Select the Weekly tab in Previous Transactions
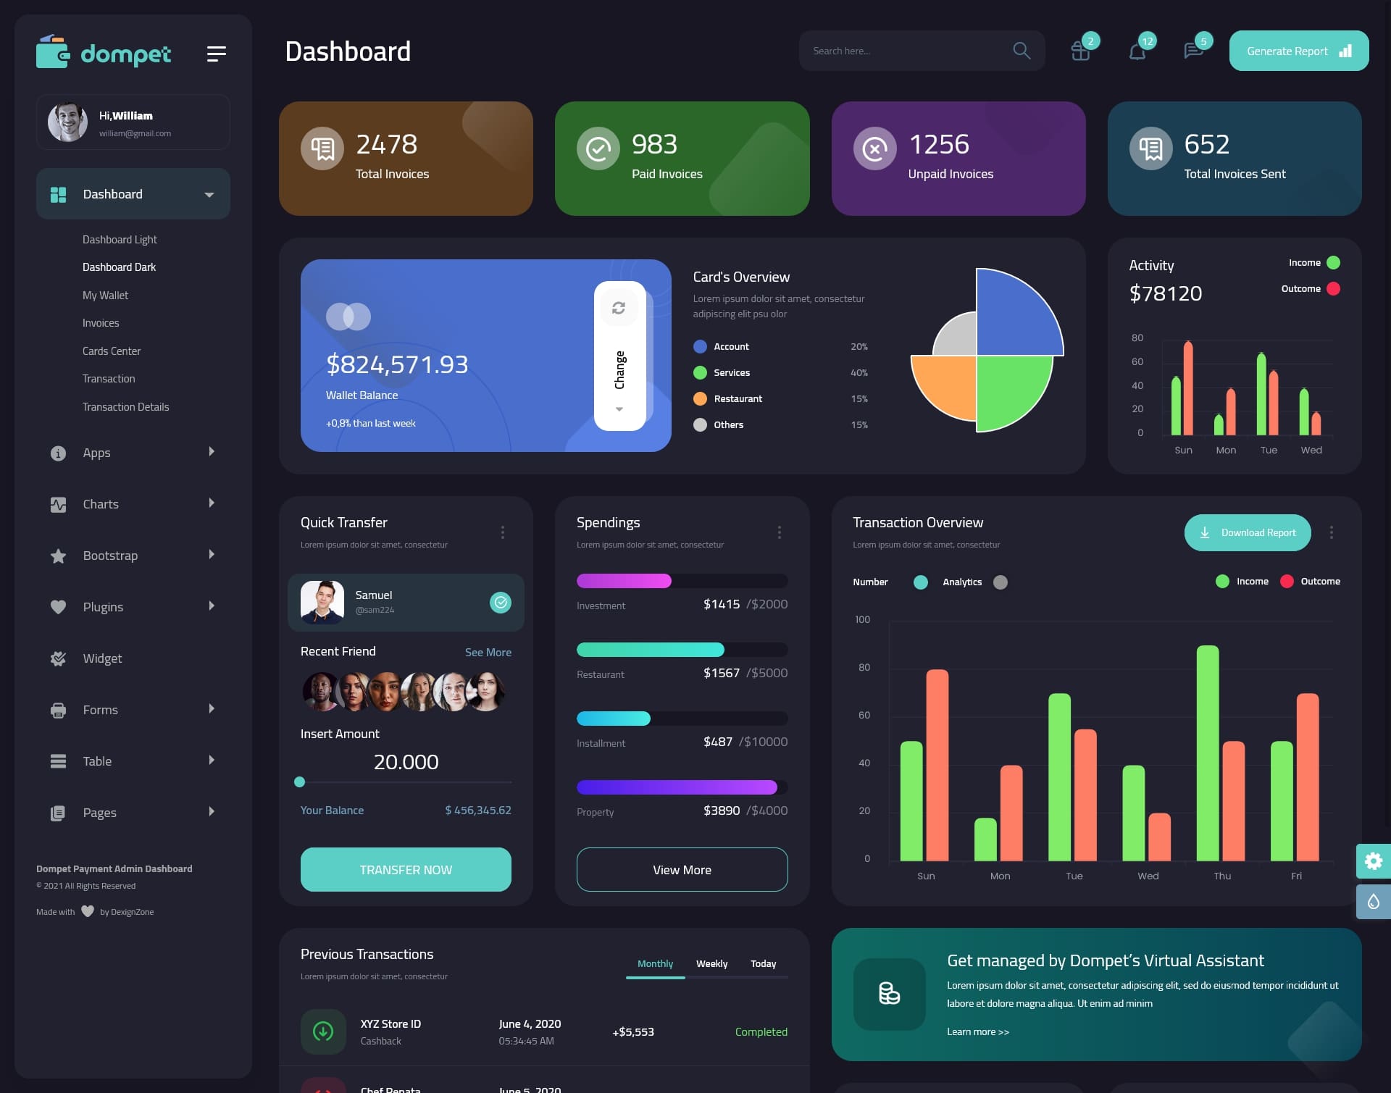The height and width of the screenshot is (1093, 1391). pos(712,963)
